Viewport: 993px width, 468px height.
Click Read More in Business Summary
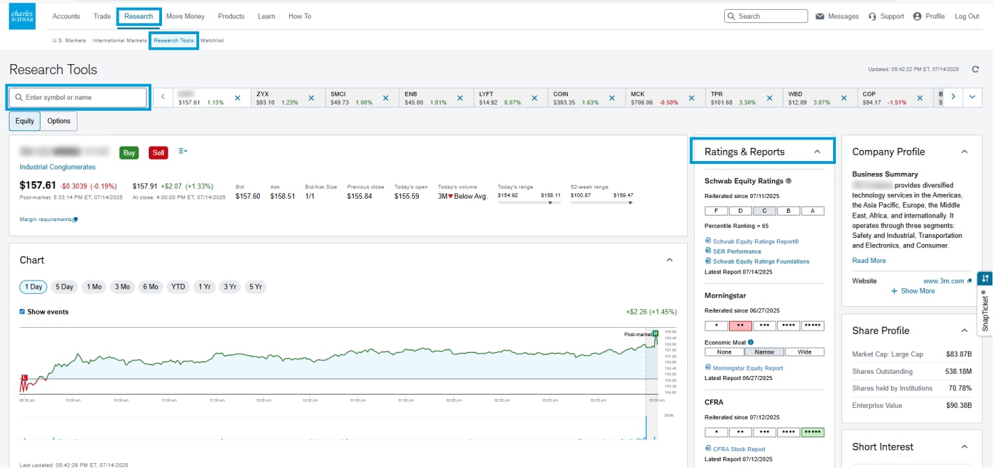tap(869, 260)
